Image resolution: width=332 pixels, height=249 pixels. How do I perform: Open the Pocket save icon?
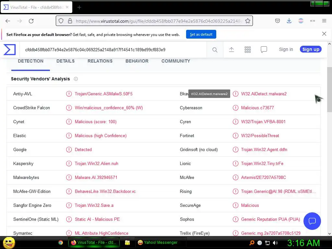pyautogui.click(x=278, y=21)
